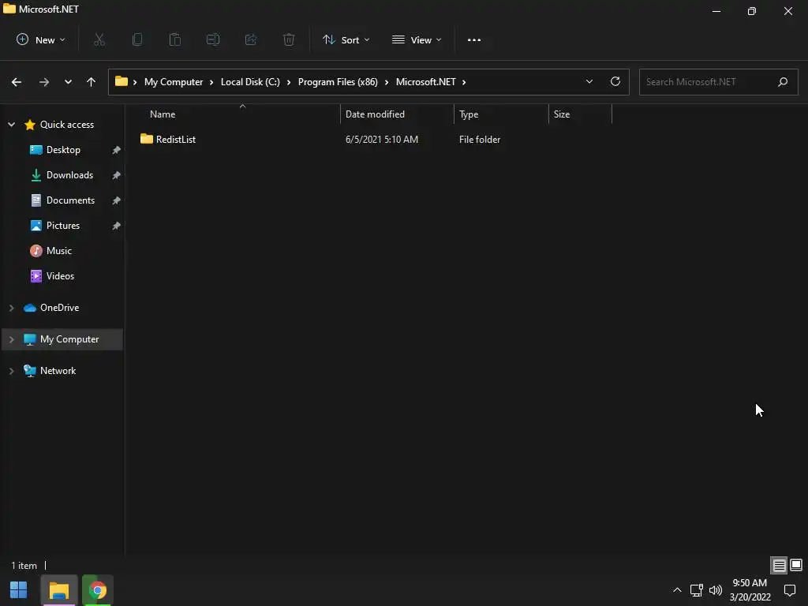Open address bar history dropdown
The width and height of the screenshot is (808, 606).
tap(589, 82)
